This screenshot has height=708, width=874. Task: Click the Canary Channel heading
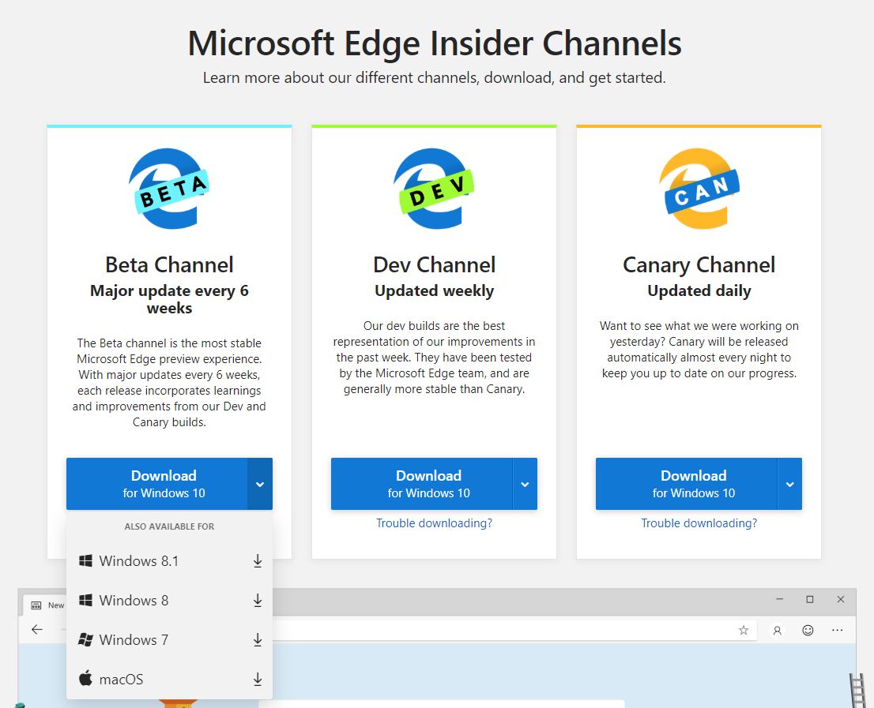(699, 265)
